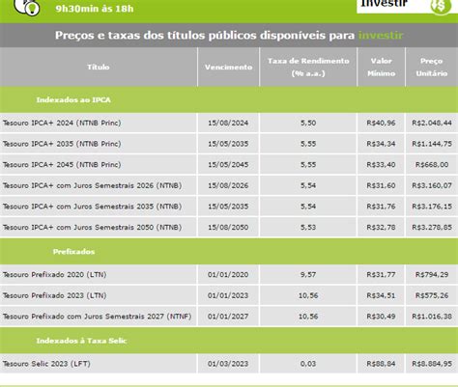Click the R$34,51 minimum value
Viewport: 458px width, 387px height.
(x=381, y=295)
